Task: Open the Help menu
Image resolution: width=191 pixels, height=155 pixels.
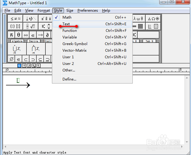Action: click(x=106, y=11)
